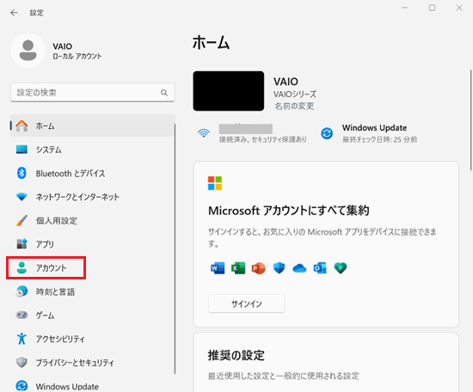The height and width of the screenshot is (392, 473).
Task: Open プライバシーとセキュリティ settings
Action: point(92,362)
